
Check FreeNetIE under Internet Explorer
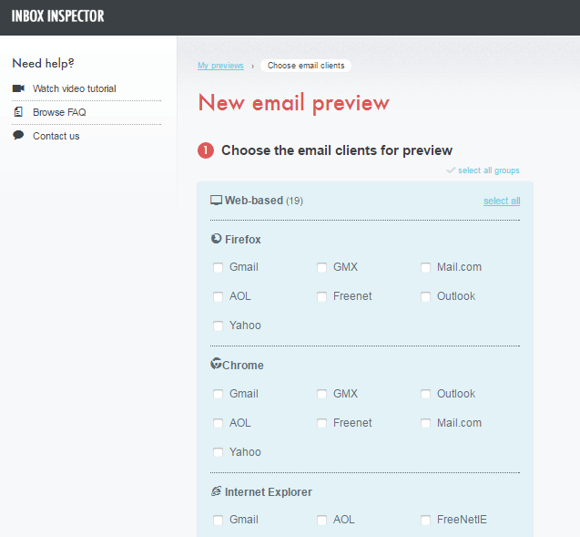click(425, 520)
